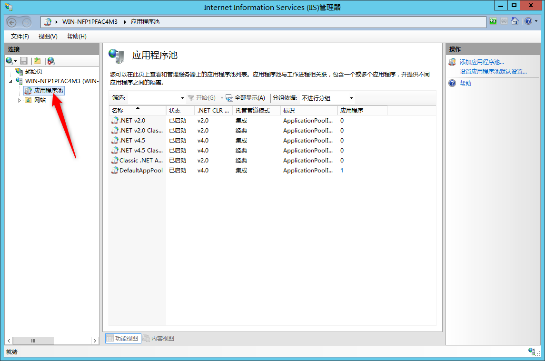Click 设置应用程序池默认设置 link
Image resolution: width=545 pixels, height=361 pixels.
pyautogui.click(x=493, y=71)
